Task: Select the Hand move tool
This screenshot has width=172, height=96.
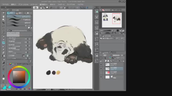Action: (3, 17)
